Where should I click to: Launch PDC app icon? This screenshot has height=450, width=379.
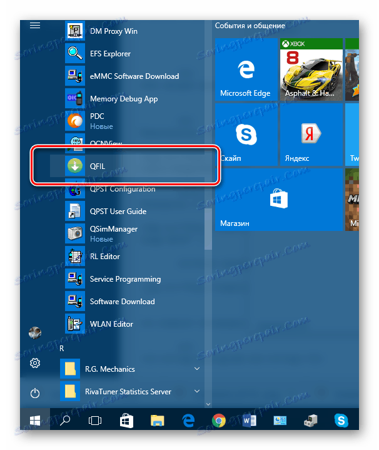pos(75,121)
